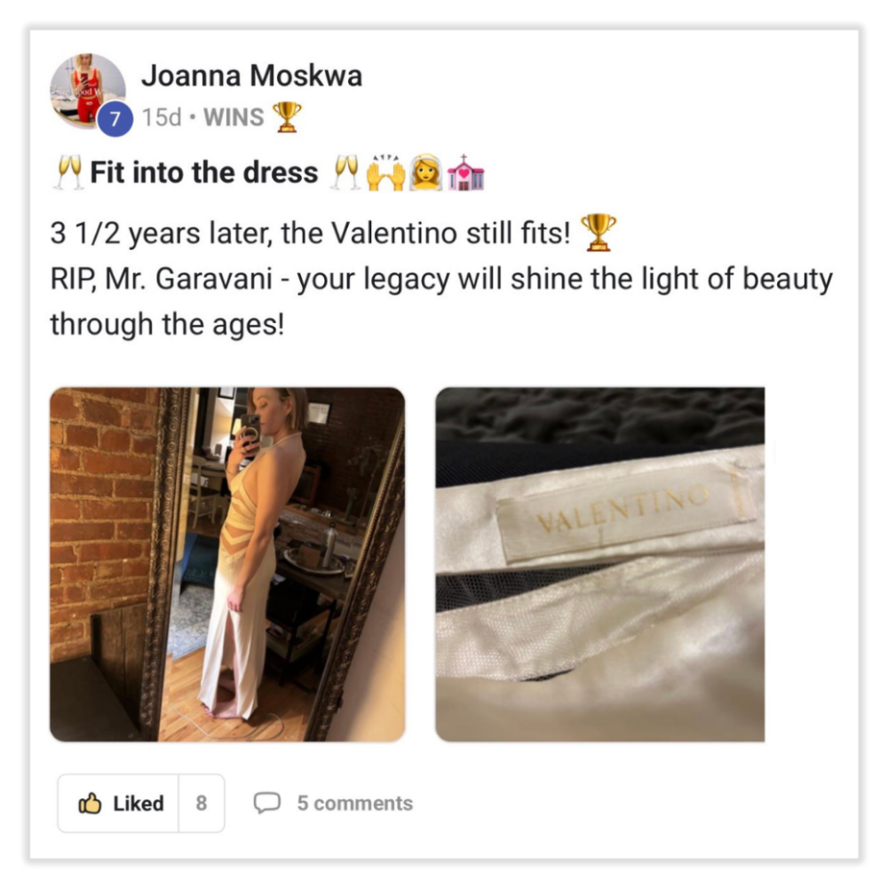The height and width of the screenshot is (888, 888).
Task: Click the speech bubble comments icon
Action: 266,803
